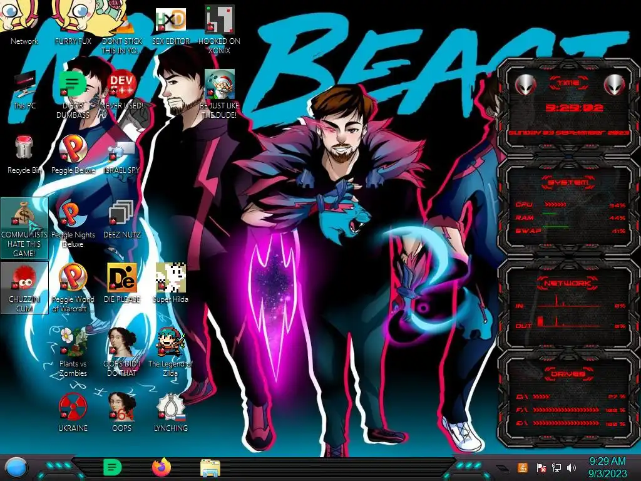Launch Plants vs Zombies from the desktop

click(73, 353)
